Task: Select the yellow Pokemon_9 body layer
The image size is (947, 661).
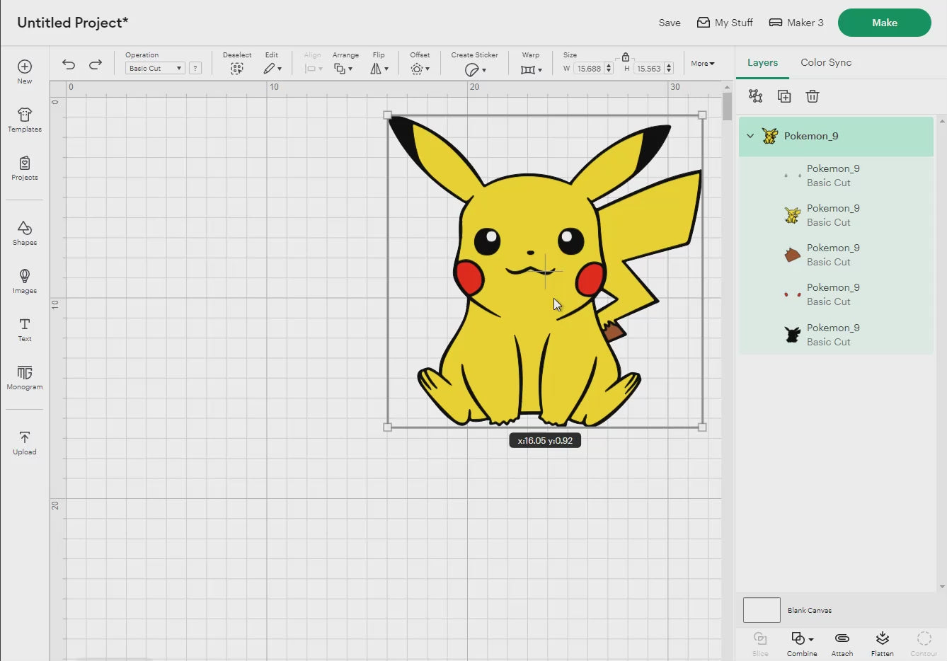Action: [x=837, y=215]
